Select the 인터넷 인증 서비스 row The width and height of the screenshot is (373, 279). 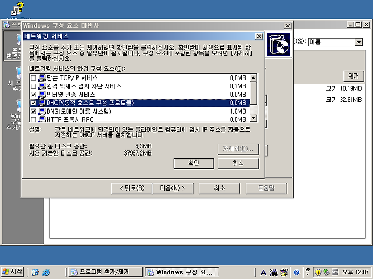(x=140, y=95)
